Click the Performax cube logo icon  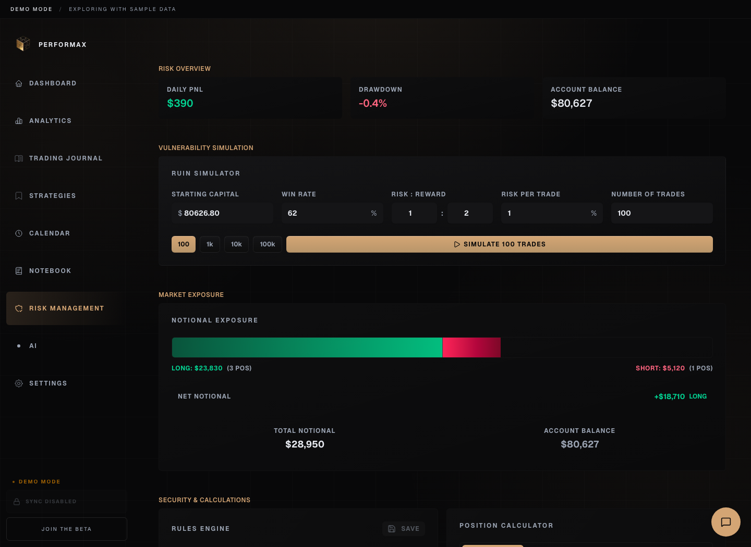coord(23,44)
